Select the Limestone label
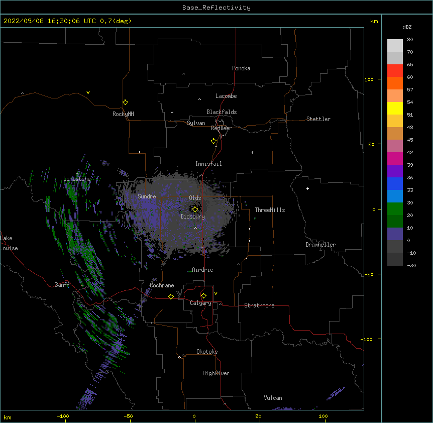The width and height of the screenshot is (433, 423). 77,179
